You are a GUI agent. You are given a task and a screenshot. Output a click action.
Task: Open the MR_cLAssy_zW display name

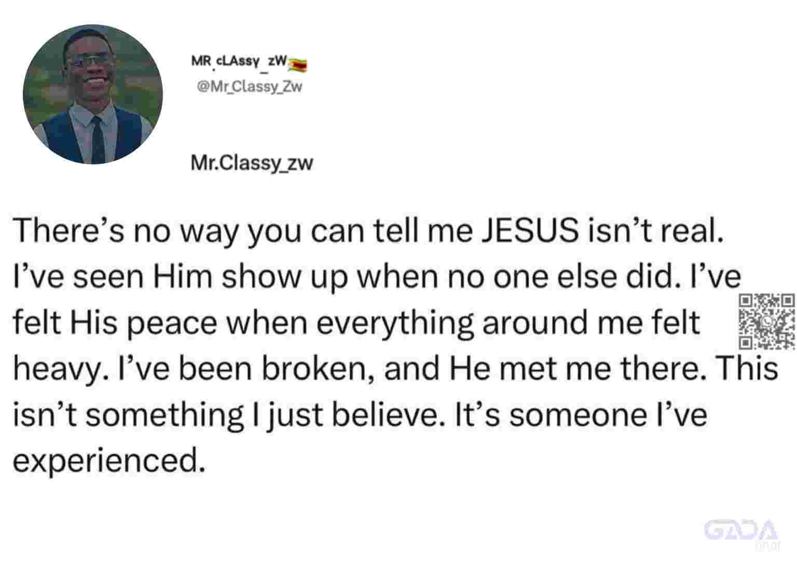(x=239, y=61)
